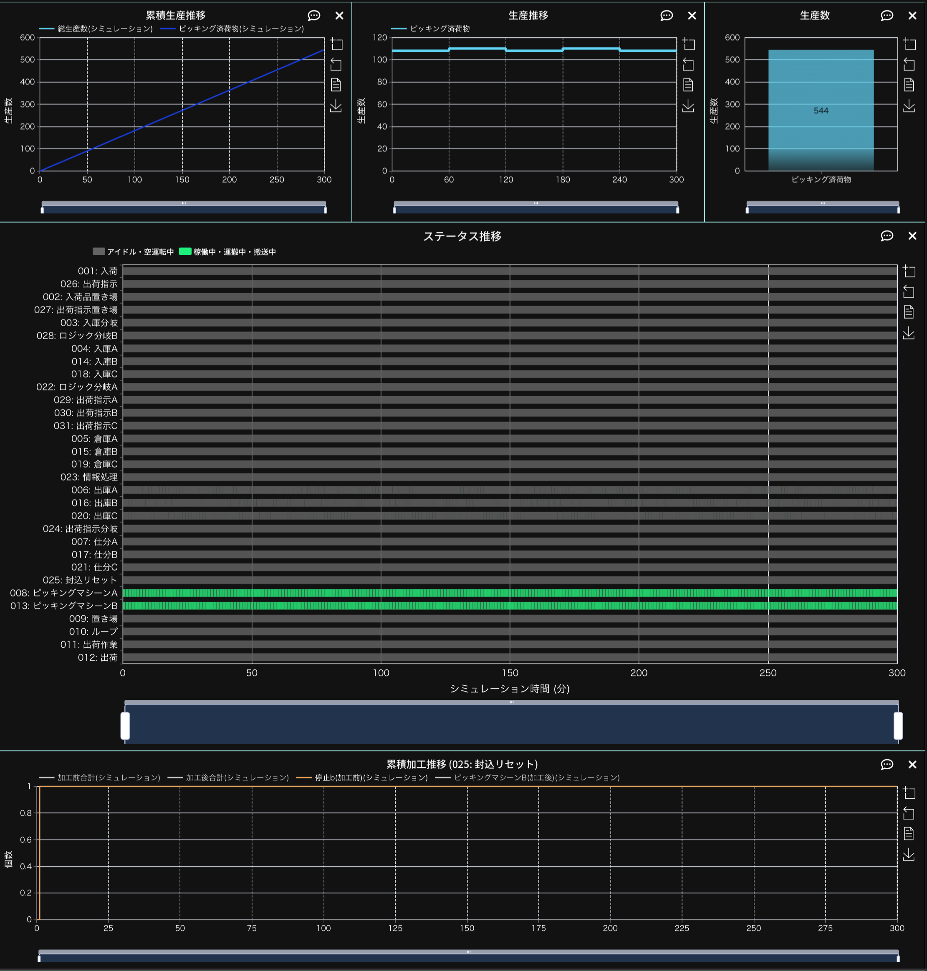Open comment bubble on 累積生産推移 panel
Image resolution: width=927 pixels, height=971 pixels.
pos(314,16)
